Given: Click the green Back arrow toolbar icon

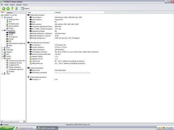Looking at the screenshot, I should 4,8.
